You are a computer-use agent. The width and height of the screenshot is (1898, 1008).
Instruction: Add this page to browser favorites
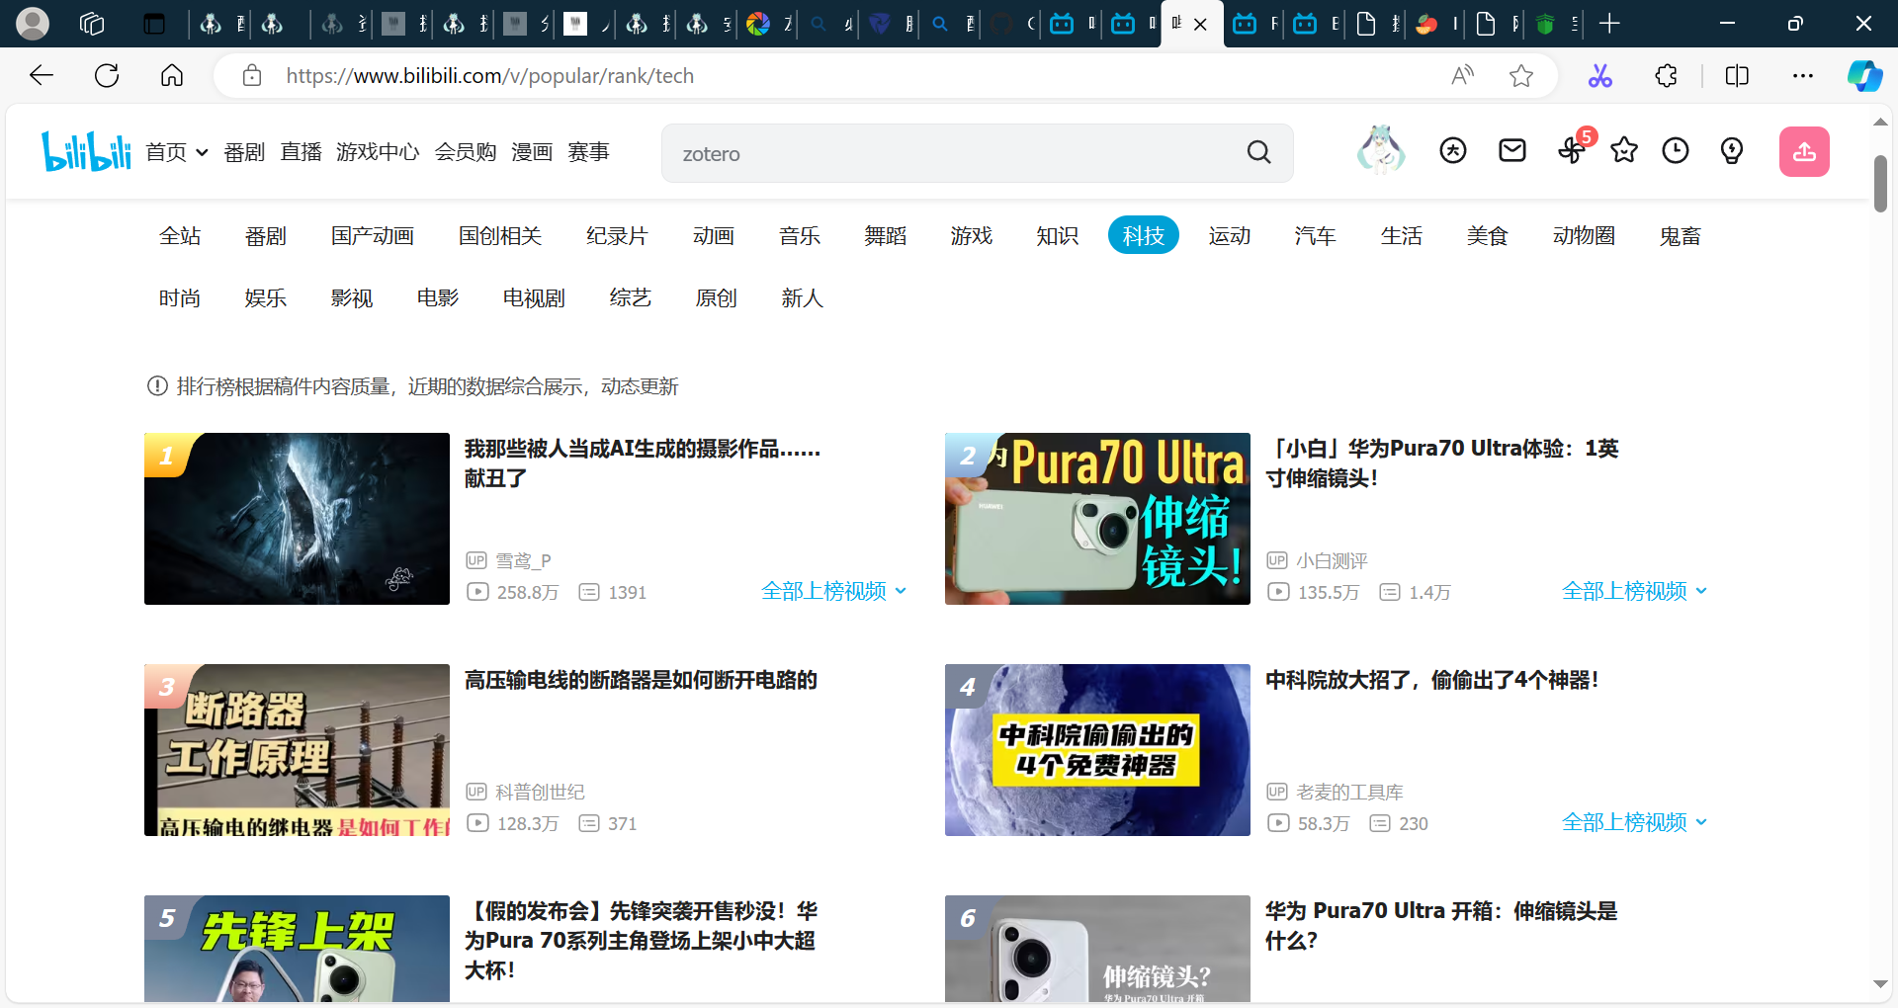point(1520,75)
